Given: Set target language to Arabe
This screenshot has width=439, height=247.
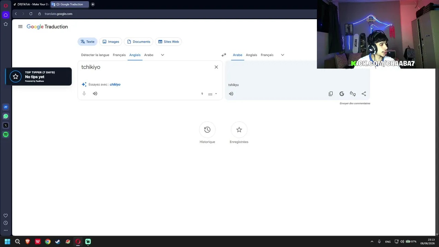Looking at the screenshot, I should [237, 55].
